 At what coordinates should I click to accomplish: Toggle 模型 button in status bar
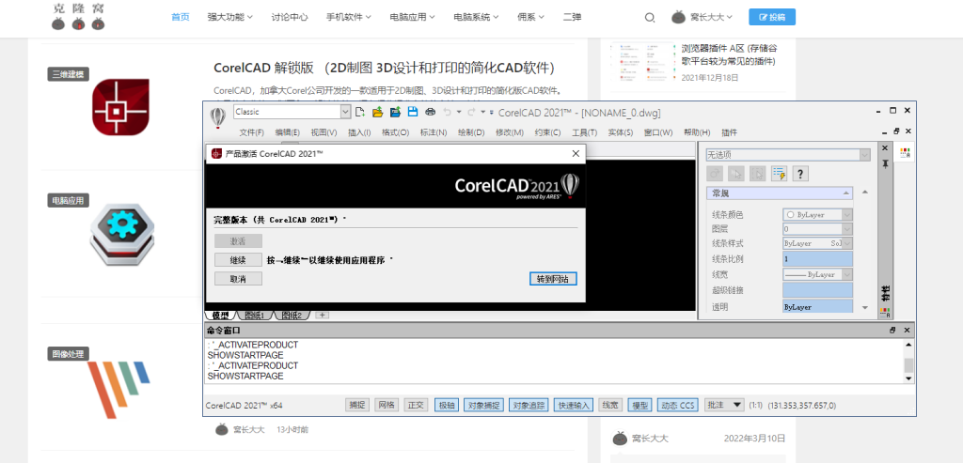pyautogui.click(x=639, y=405)
